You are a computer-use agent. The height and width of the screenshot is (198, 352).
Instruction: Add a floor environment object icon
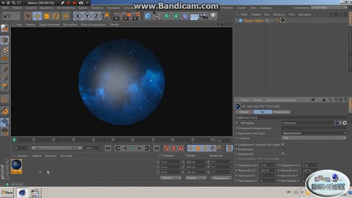[194, 16]
